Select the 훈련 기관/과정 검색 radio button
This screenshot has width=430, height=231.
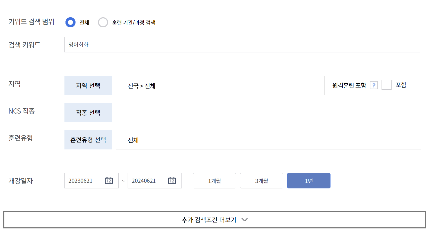pos(103,22)
